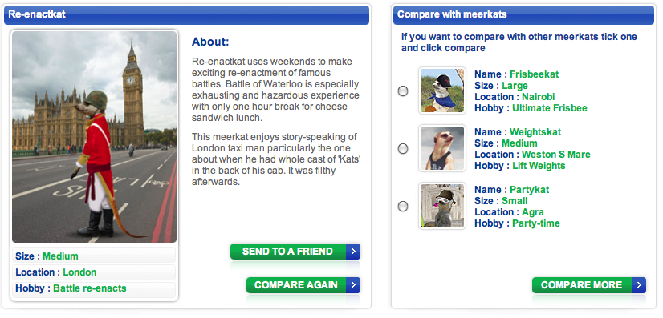Select the Frisbeekat radio button
The image size is (663, 318).
pos(403,91)
